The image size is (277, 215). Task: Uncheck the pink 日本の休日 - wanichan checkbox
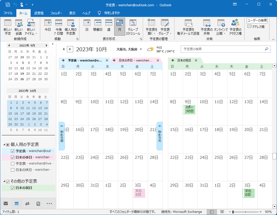(x=12, y=157)
